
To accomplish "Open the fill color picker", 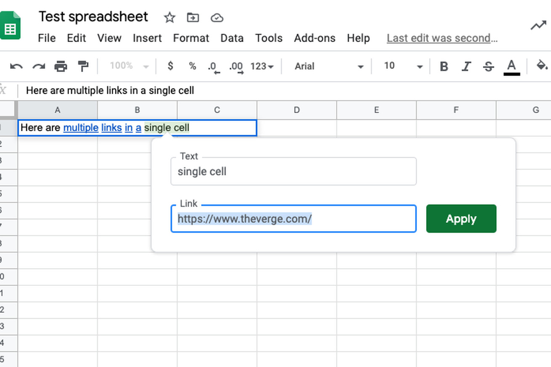I will pos(542,66).
